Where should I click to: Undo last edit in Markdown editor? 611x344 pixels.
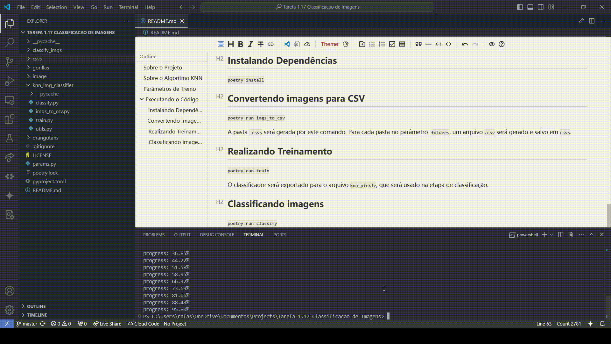465,44
